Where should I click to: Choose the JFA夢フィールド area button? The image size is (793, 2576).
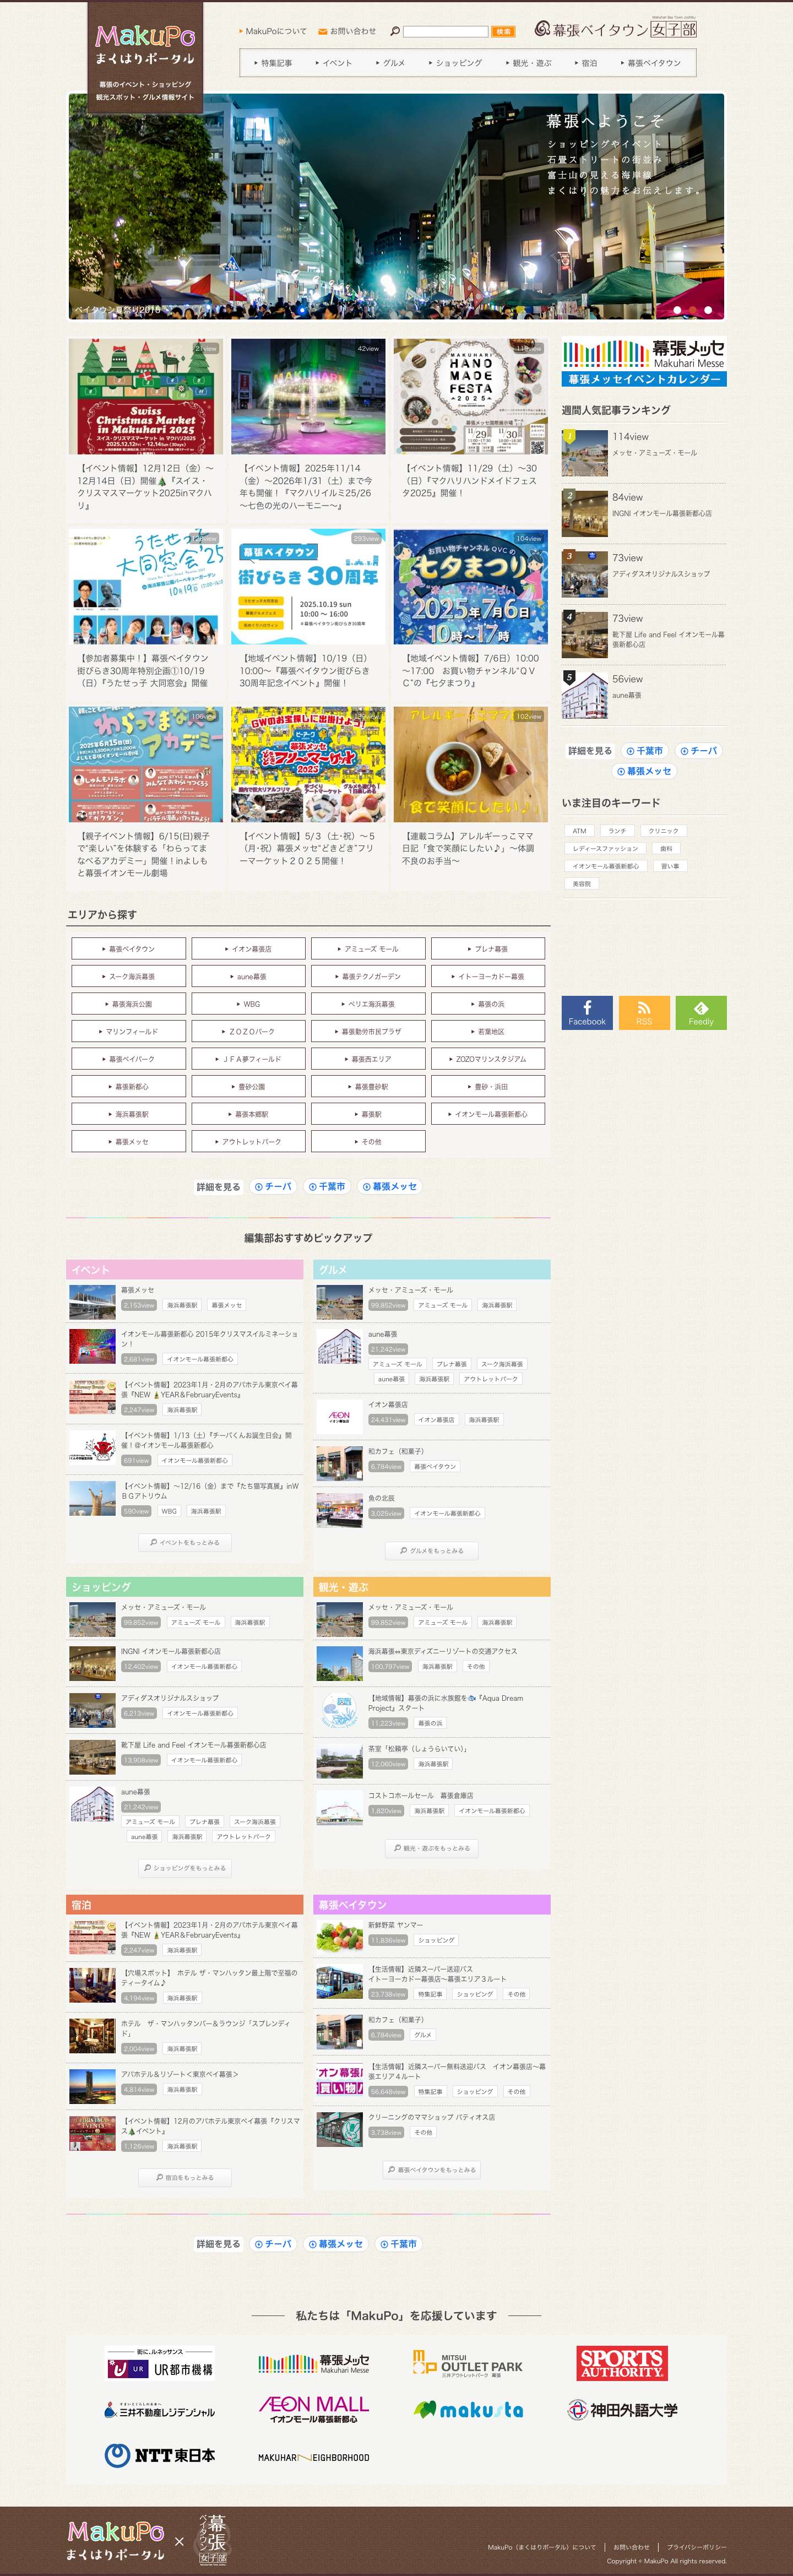tap(248, 1058)
